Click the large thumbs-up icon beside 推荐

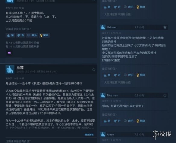(10, 69)
